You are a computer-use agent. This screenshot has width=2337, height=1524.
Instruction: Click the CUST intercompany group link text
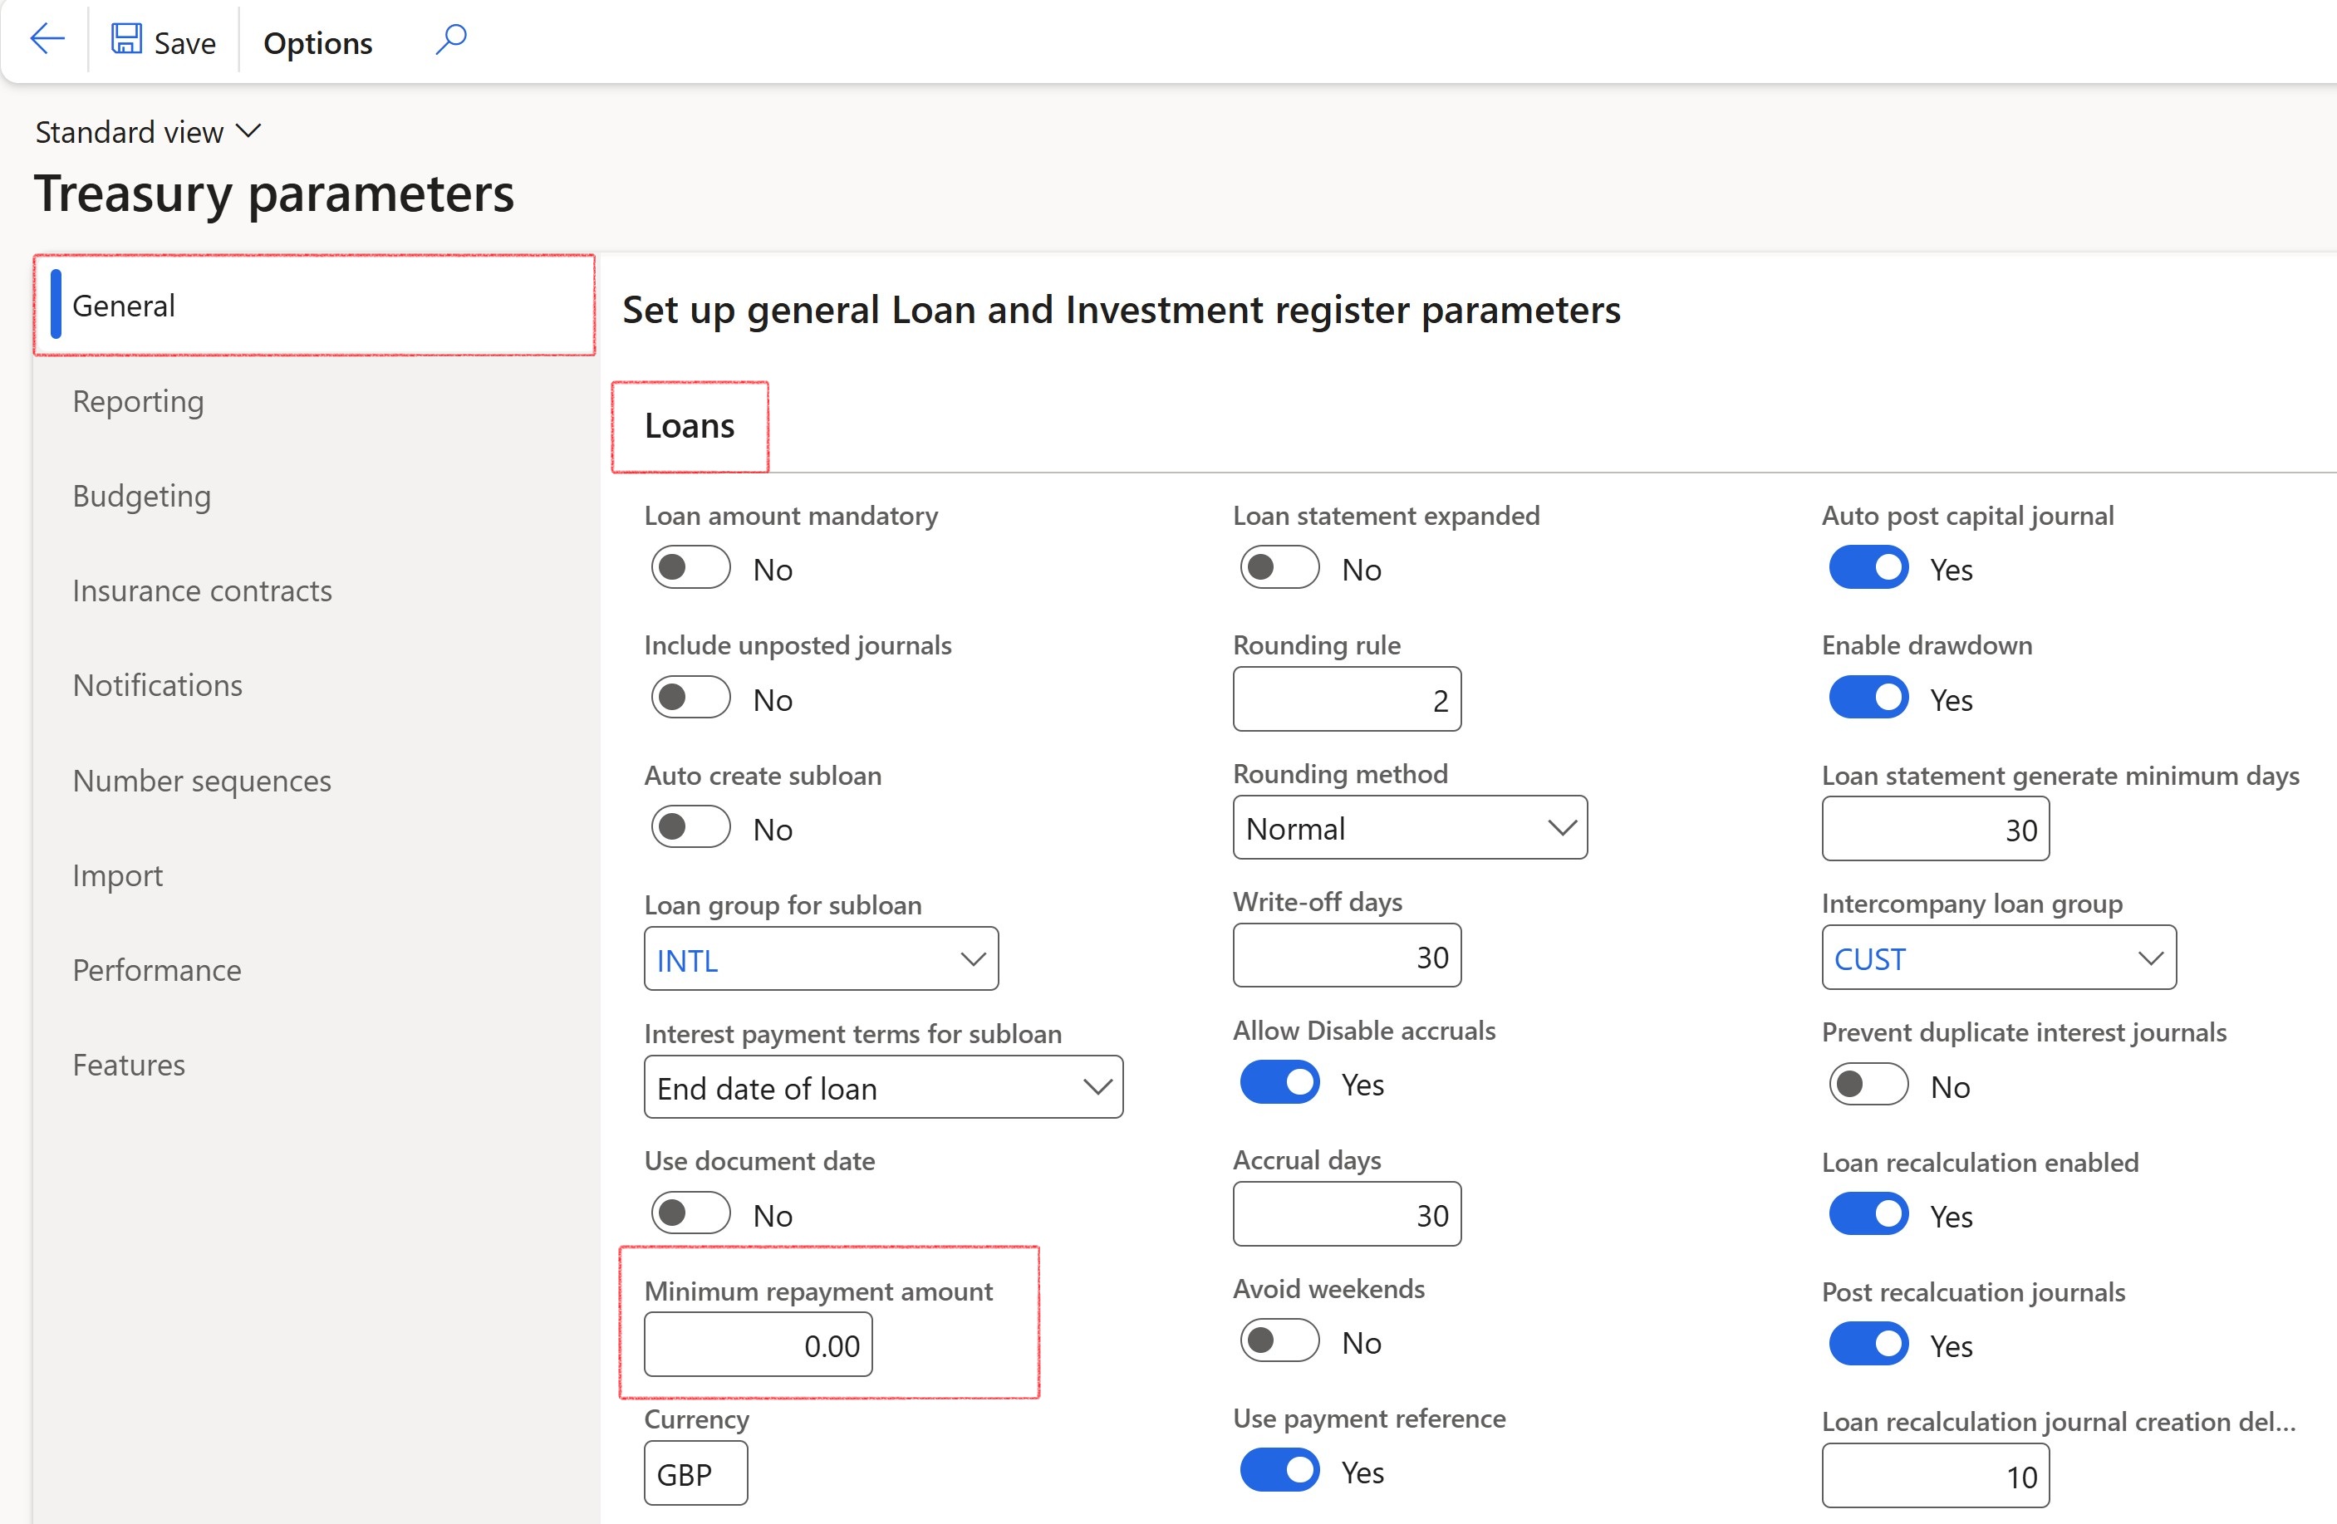click(x=1869, y=958)
